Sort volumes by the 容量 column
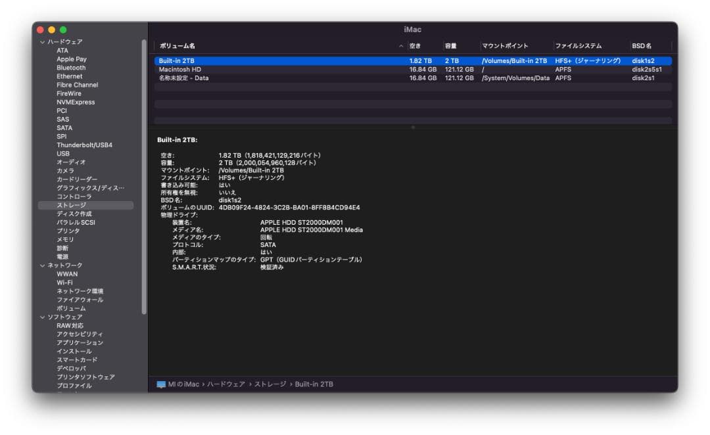The height and width of the screenshot is (435, 710). pyautogui.click(x=451, y=44)
